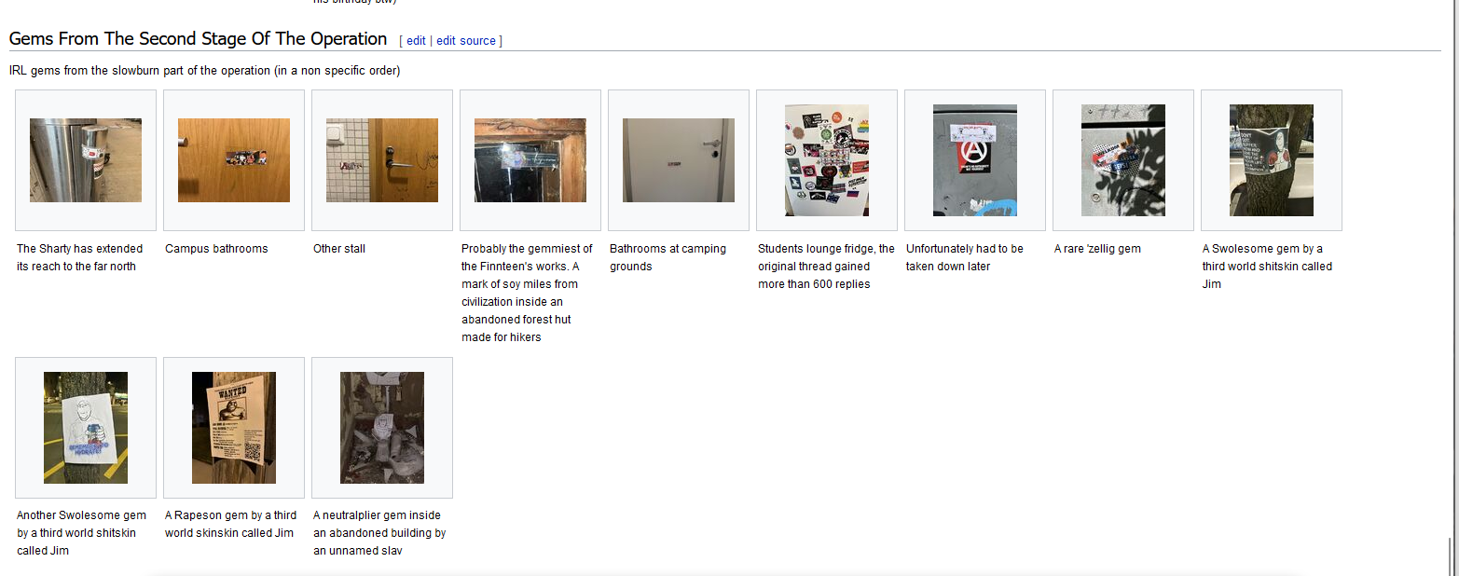Open the tree trunk sticker photo in top row
The height and width of the screenshot is (576, 1459).
click(1272, 160)
